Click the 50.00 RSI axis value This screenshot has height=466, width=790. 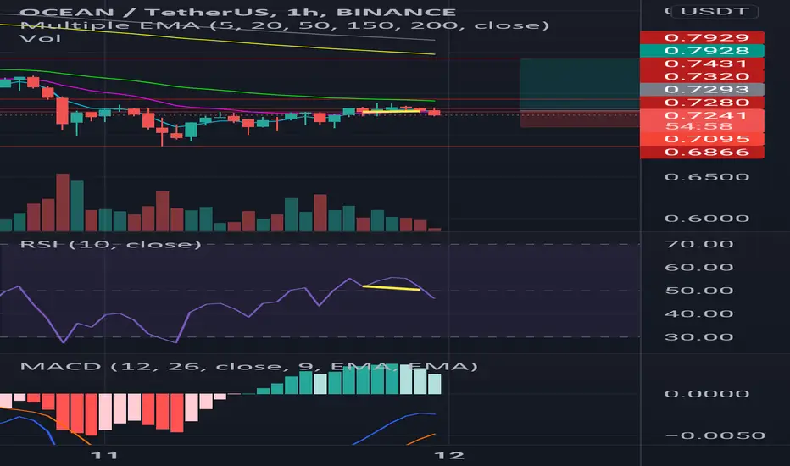(x=698, y=291)
